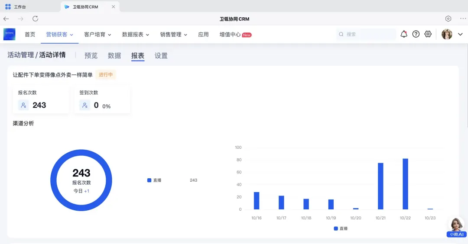Image resolution: width=468 pixels, height=244 pixels.
Task: Open the 增值中心 menu item
Action: coord(230,35)
